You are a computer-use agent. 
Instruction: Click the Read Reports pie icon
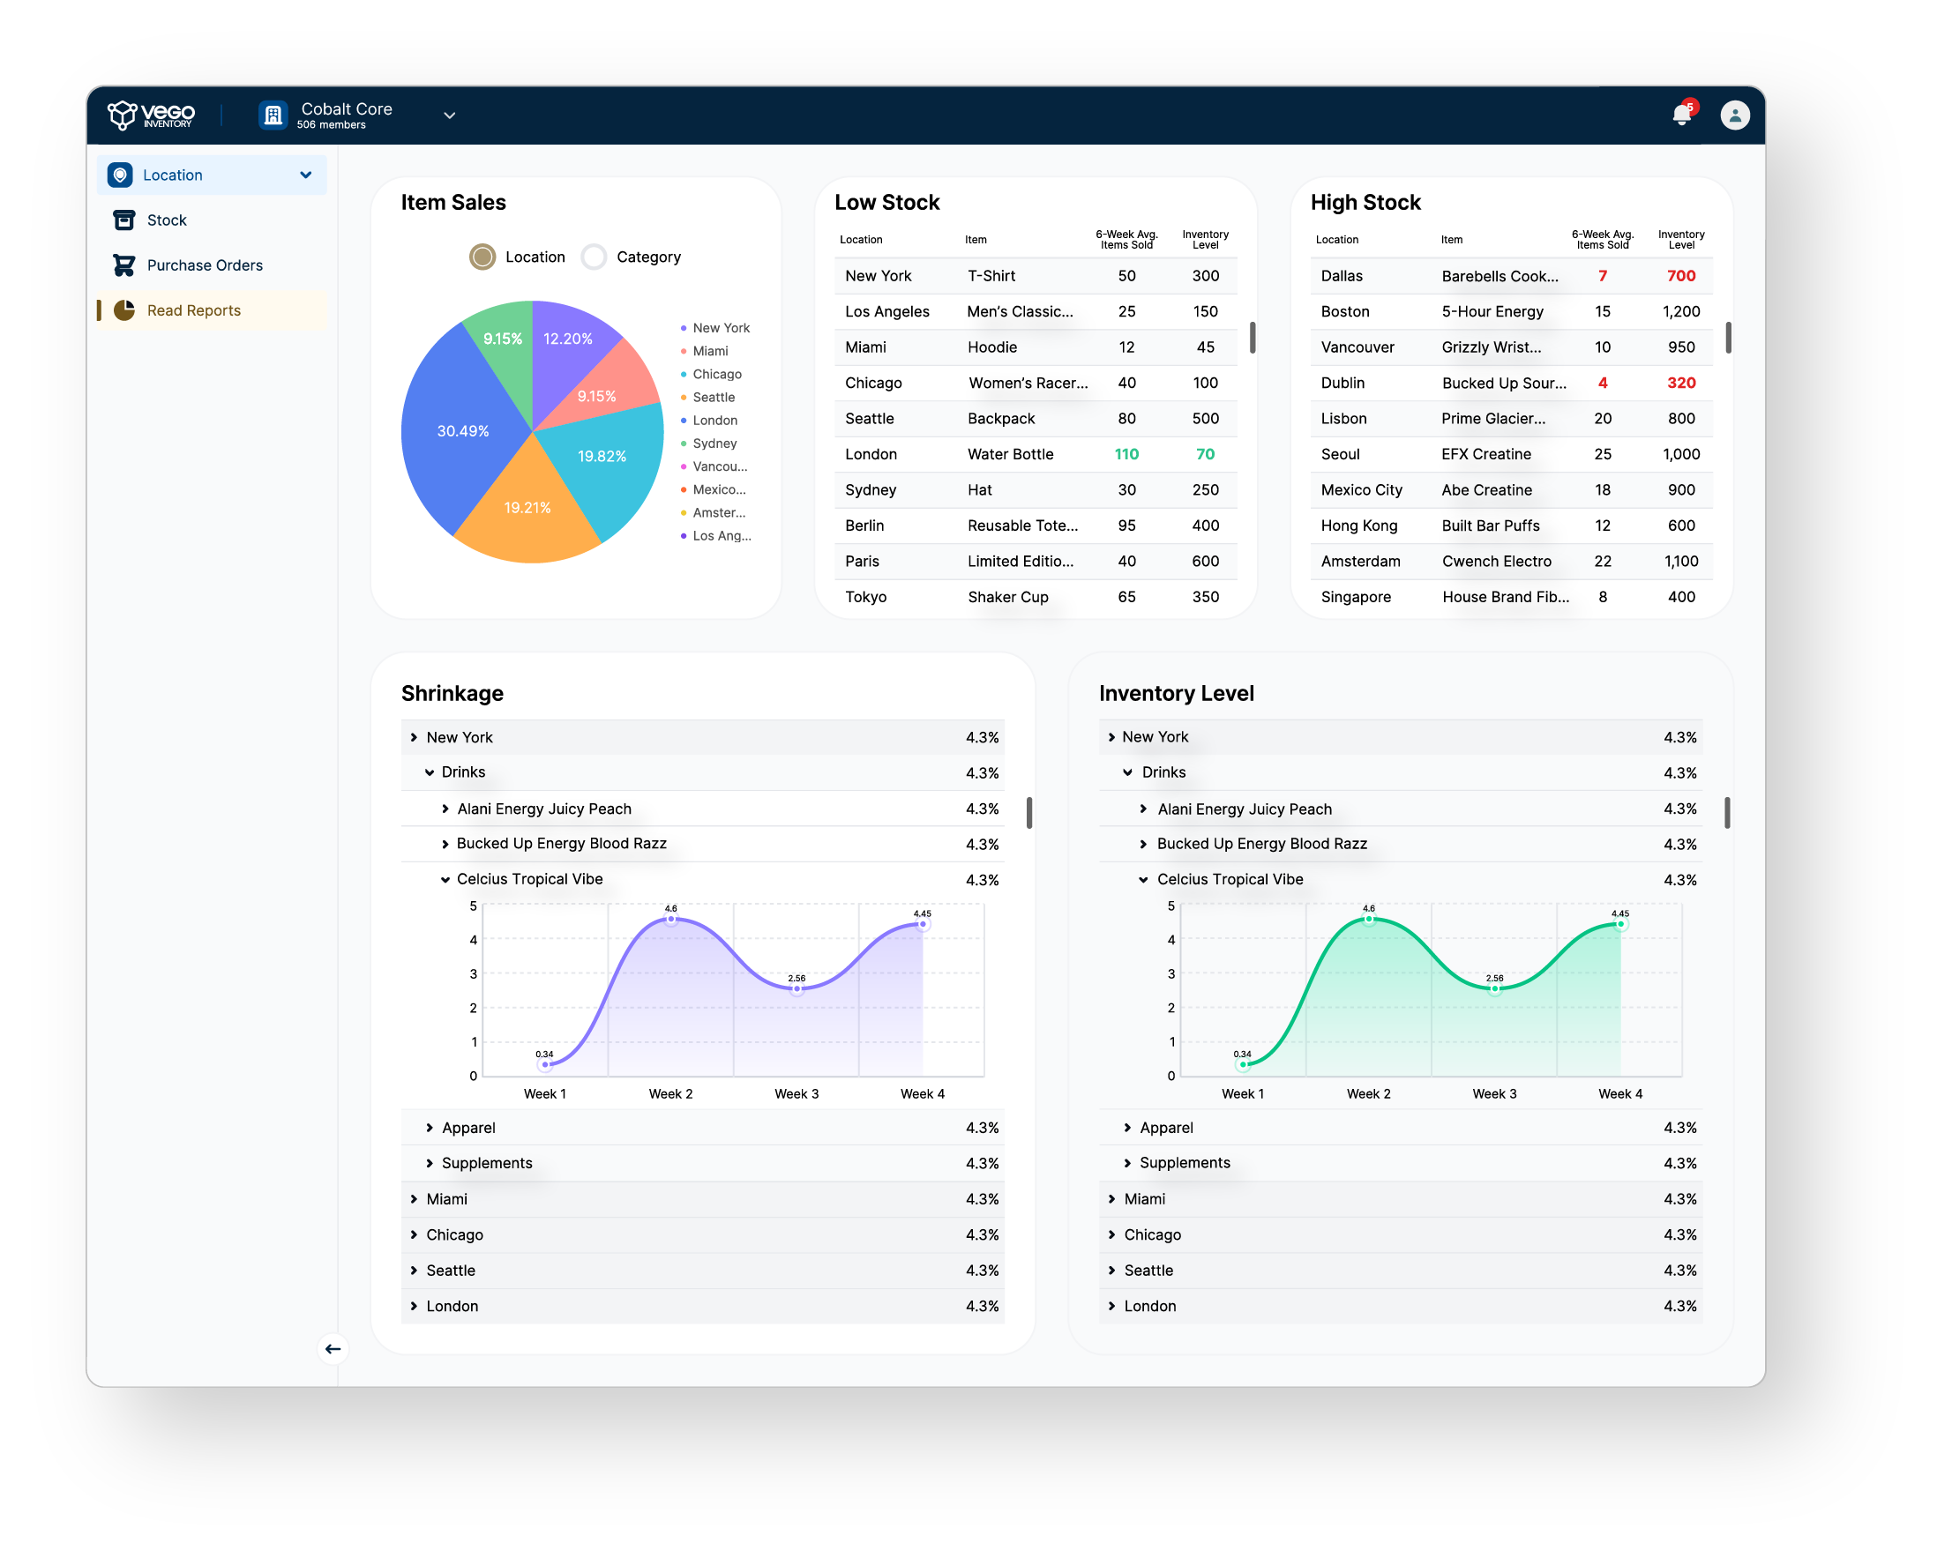tap(124, 309)
